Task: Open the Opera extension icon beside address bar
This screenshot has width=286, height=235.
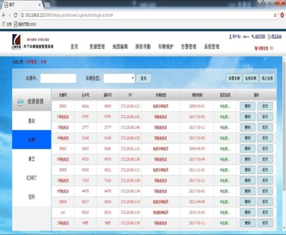Action: 282,15
